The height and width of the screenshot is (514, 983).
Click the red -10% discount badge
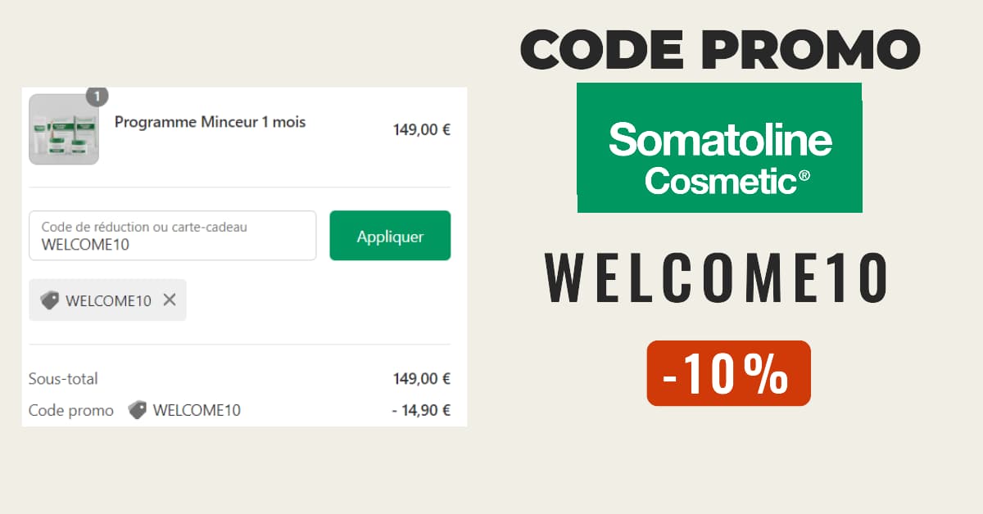point(727,374)
